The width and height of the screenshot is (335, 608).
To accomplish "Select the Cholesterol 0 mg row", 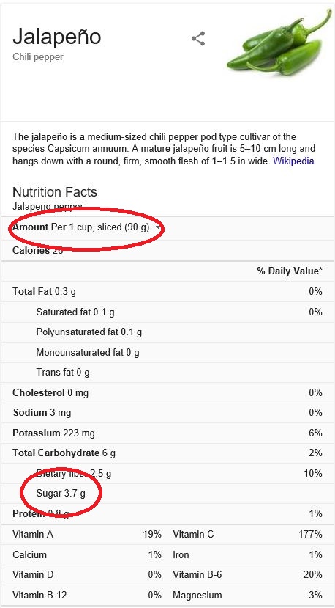I will (x=167, y=392).
